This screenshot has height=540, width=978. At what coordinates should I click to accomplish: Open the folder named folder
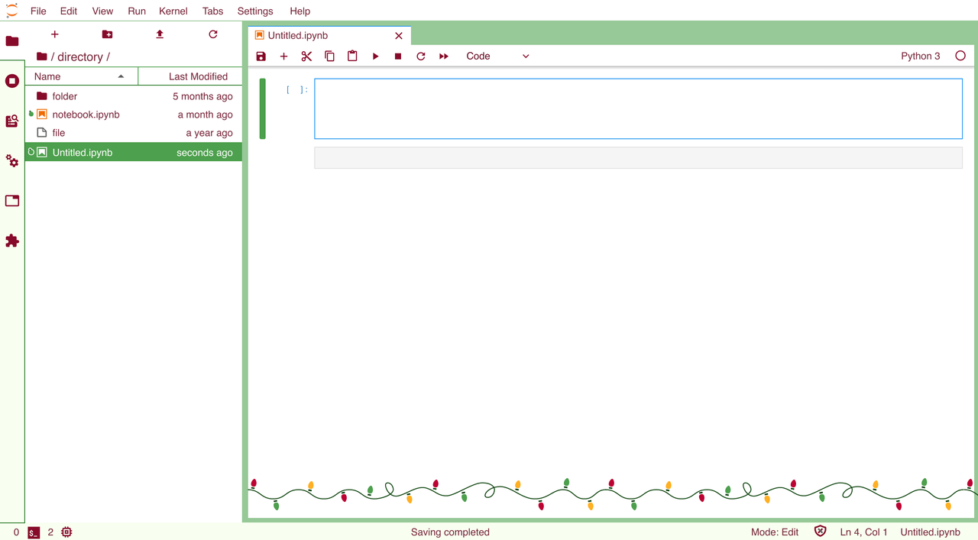tap(65, 96)
